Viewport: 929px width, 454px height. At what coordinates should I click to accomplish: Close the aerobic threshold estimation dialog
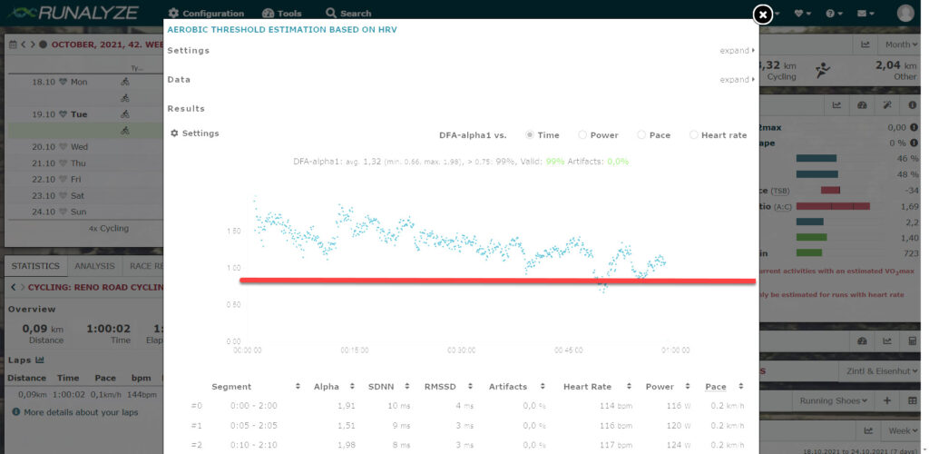[x=763, y=15]
